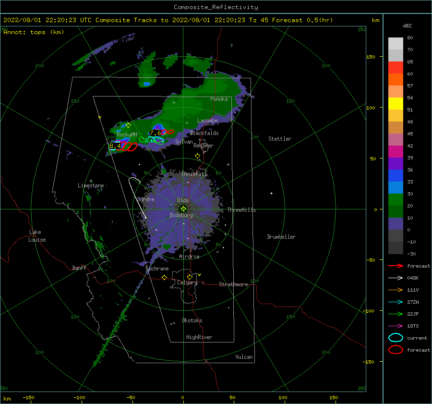Click the Strathmore label

click(233, 284)
